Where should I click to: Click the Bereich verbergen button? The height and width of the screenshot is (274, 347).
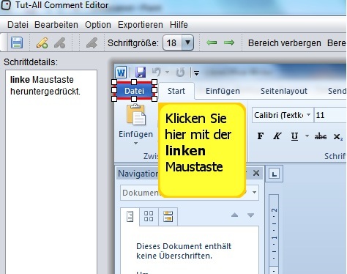click(x=285, y=43)
